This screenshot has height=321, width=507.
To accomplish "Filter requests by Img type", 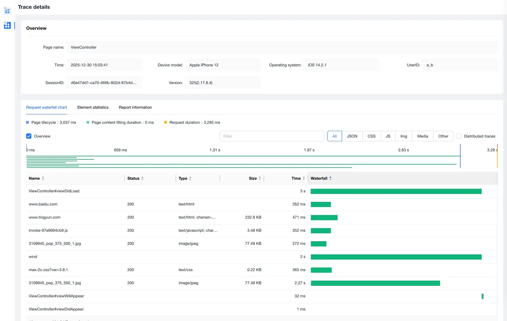I will 403,136.
